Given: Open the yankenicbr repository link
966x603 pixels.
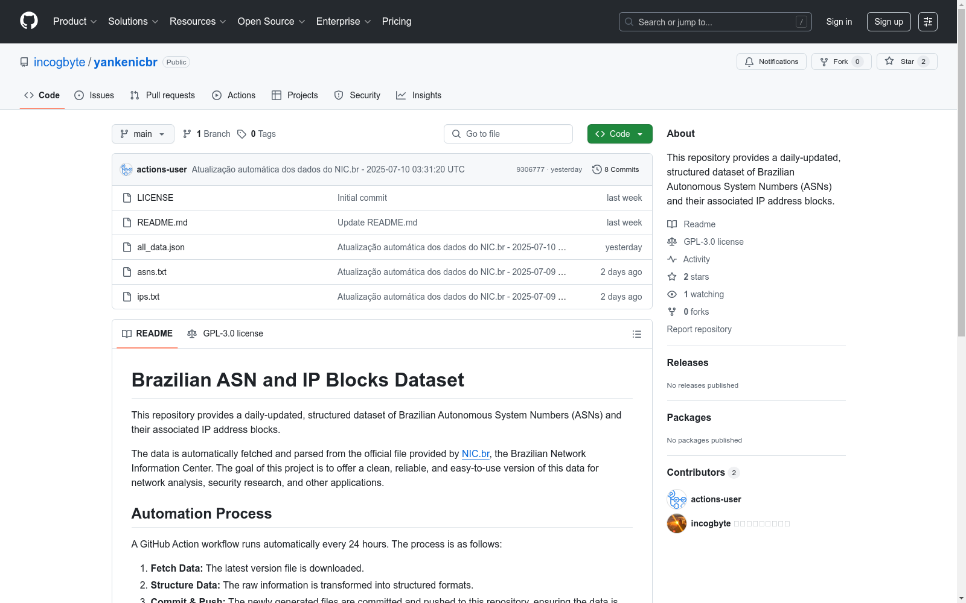Looking at the screenshot, I should click(x=126, y=62).
